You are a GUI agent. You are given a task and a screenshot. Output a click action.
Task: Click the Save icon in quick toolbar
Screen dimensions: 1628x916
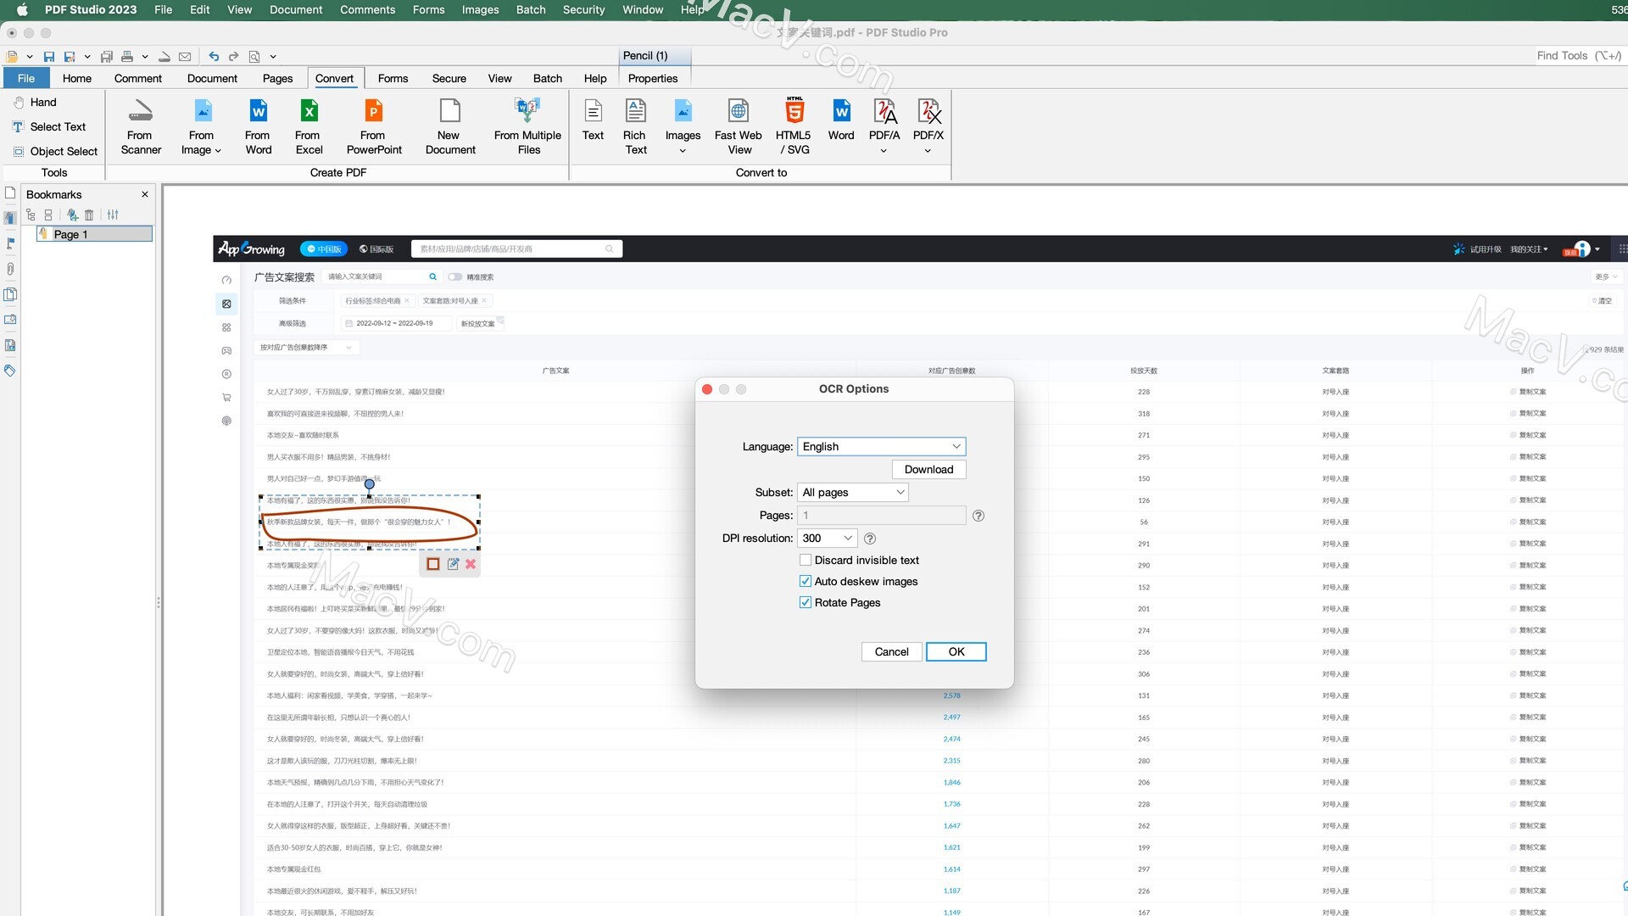(x=49, y=57)
